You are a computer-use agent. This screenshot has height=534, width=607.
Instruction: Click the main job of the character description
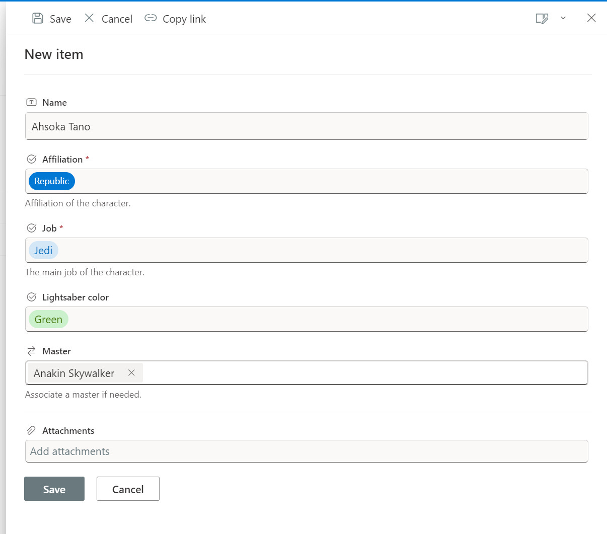(85, 272)
